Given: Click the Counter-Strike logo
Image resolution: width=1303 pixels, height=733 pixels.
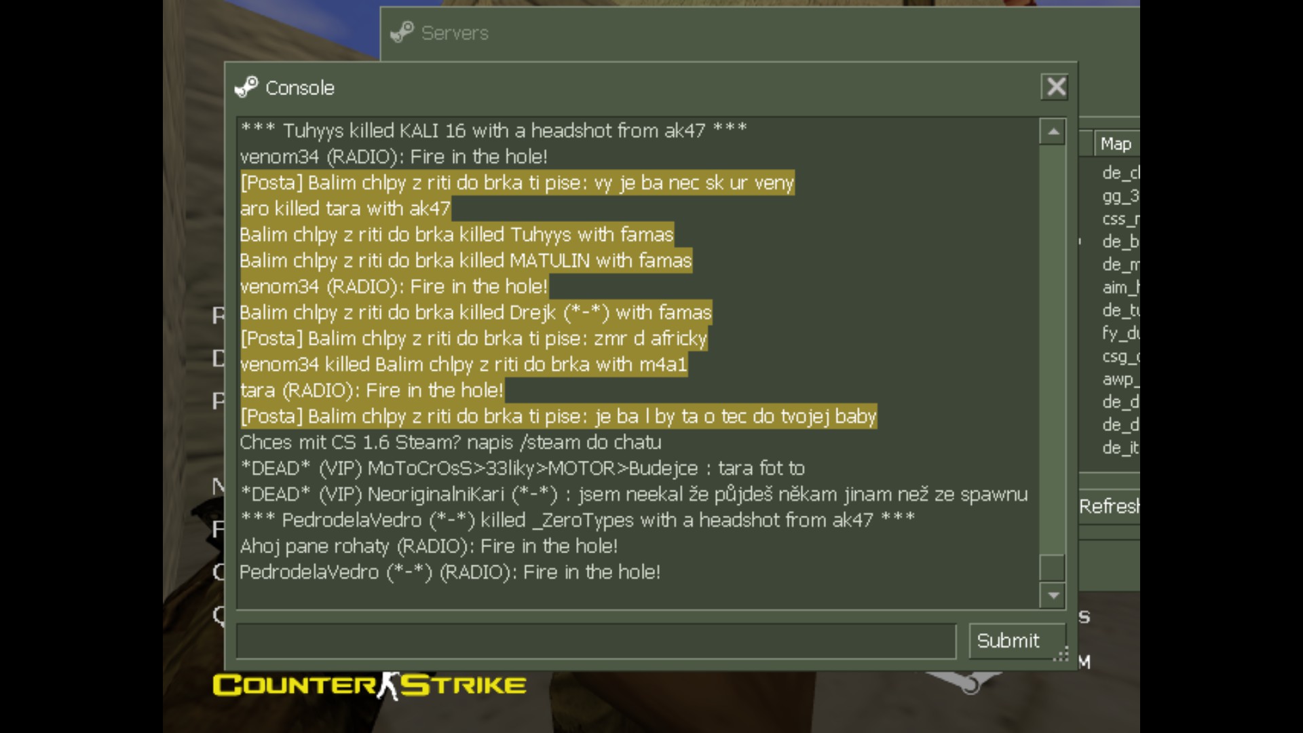Looking at the screenshot, I should click(369, 685).
